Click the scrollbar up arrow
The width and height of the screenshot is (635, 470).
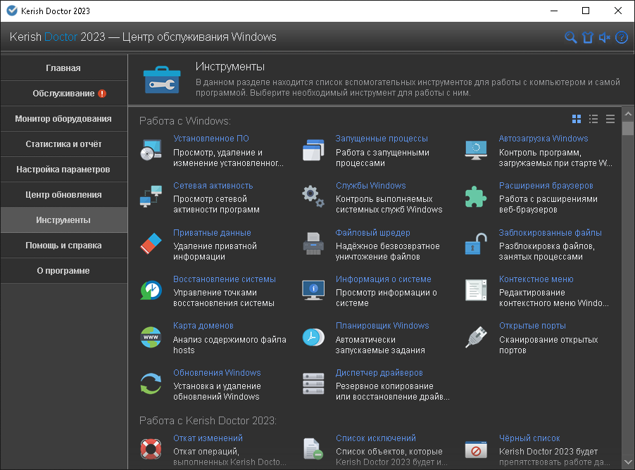click(628, 114)
